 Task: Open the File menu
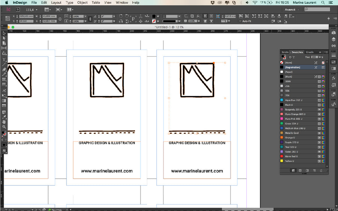point(34,3)
